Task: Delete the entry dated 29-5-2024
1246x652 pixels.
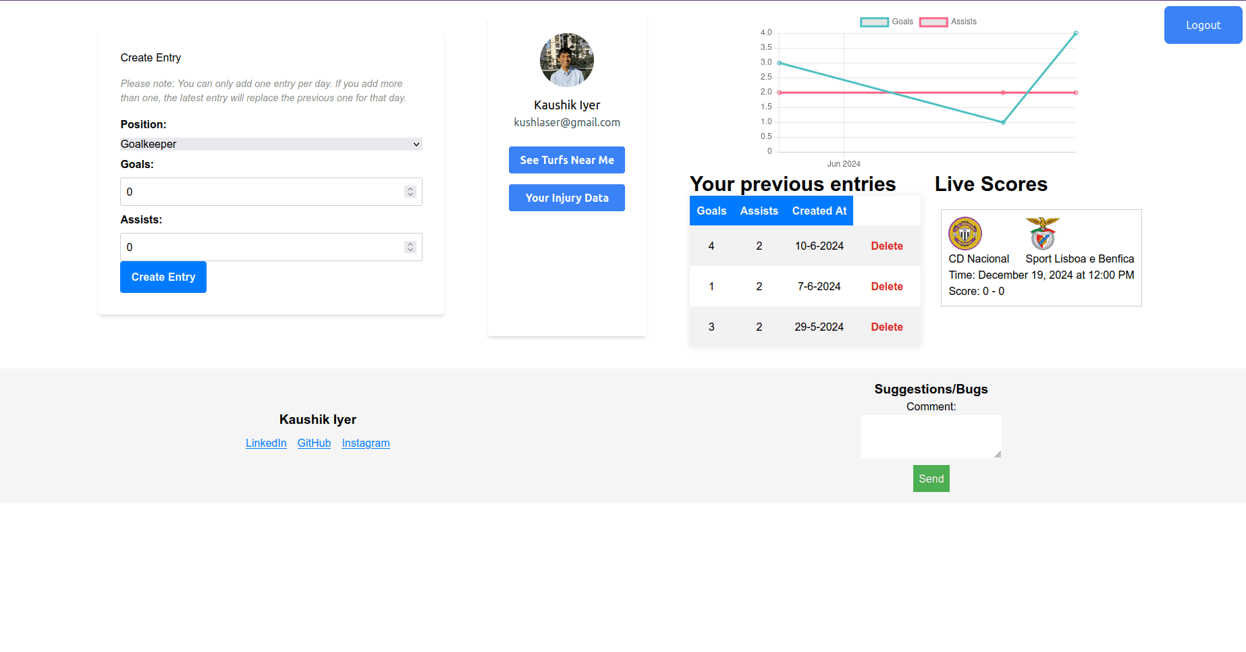Action: coord(886,327)
